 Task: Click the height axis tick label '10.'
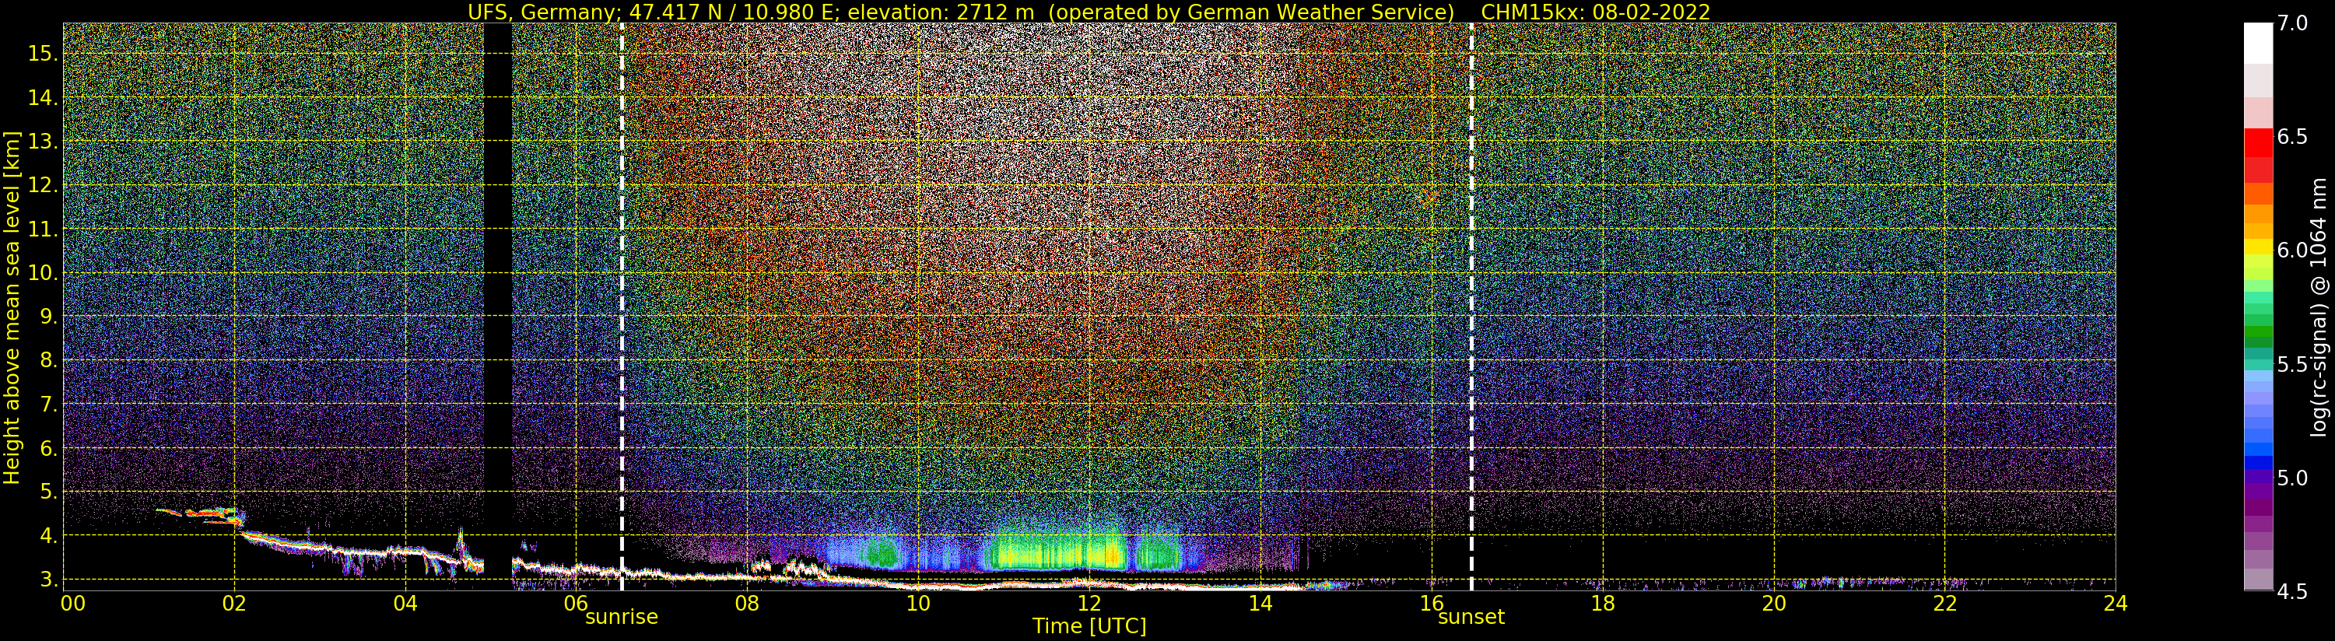tap(42, 273)
